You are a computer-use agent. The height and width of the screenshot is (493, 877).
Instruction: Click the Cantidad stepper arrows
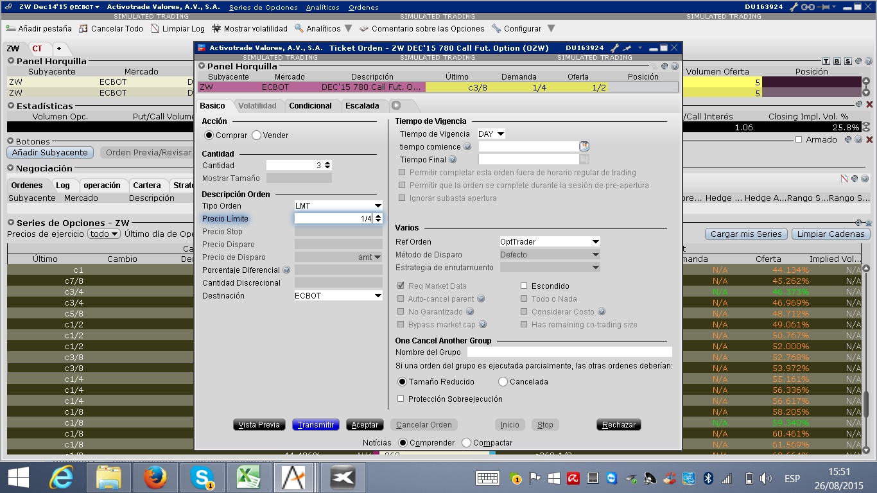tap(327, 166)
